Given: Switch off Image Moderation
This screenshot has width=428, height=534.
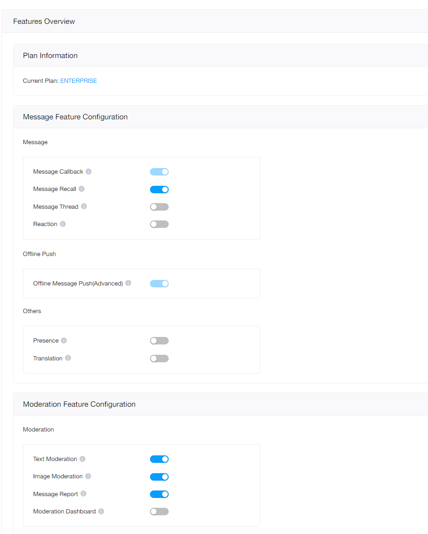Looking at the screenshot, I should (159, 477).
